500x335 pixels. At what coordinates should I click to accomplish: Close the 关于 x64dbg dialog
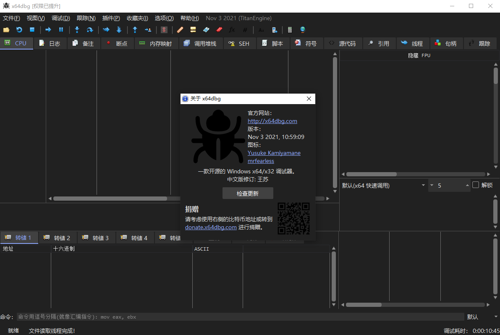click(x=309, y=99)
